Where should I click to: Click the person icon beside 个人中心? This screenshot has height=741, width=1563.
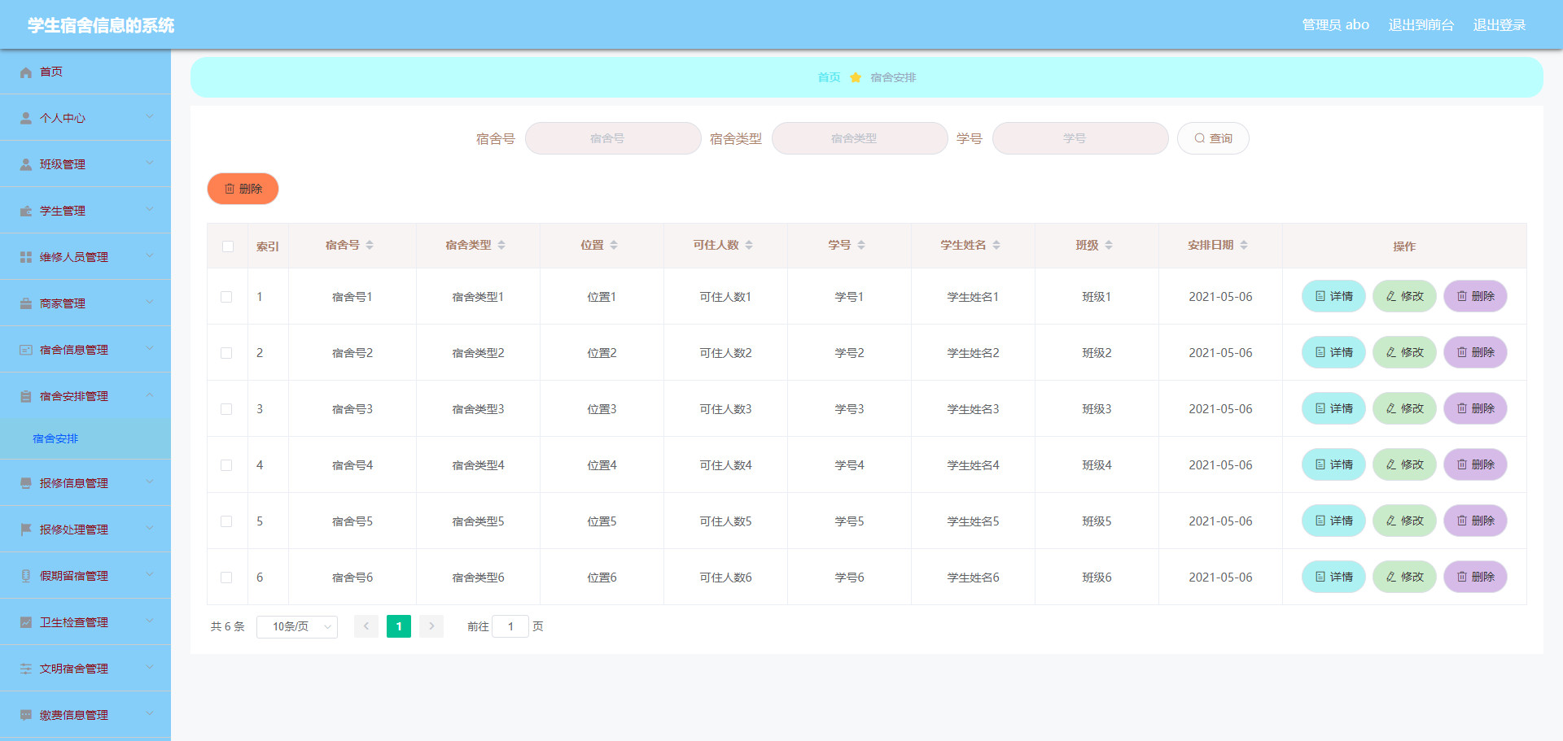click(26, 118)
